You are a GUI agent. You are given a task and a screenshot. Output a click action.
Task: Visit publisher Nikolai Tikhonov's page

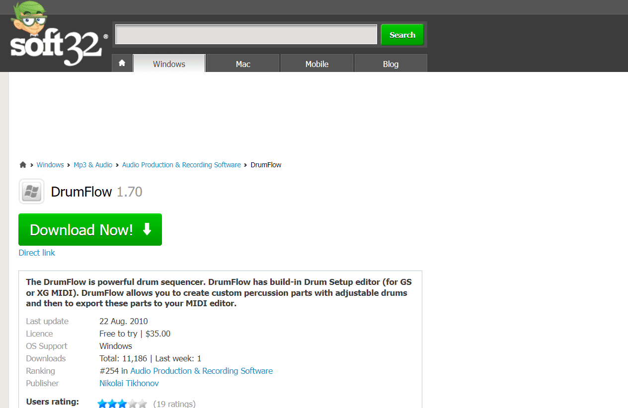[129, 383]
